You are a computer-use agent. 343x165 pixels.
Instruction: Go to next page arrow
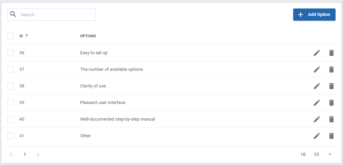pyautogui.click(x=38, y=154)
